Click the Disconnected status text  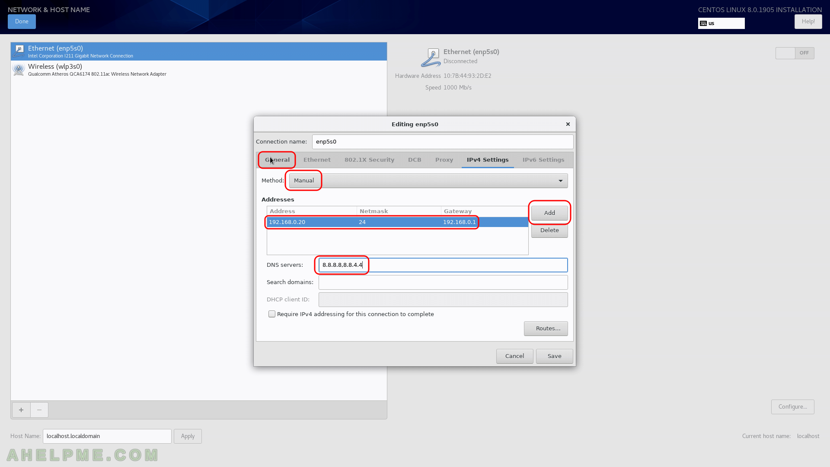pyautogui.click(x=460, y=61)
